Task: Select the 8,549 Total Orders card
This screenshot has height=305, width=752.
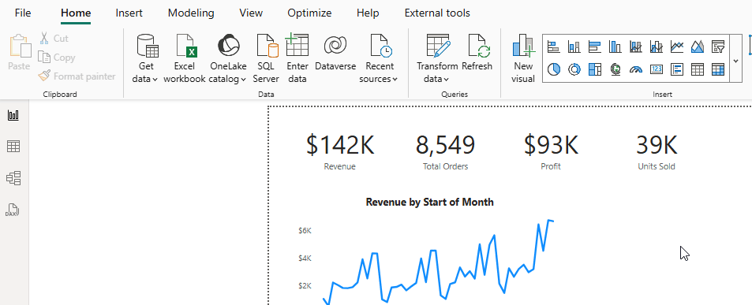Action: [445, 152]
